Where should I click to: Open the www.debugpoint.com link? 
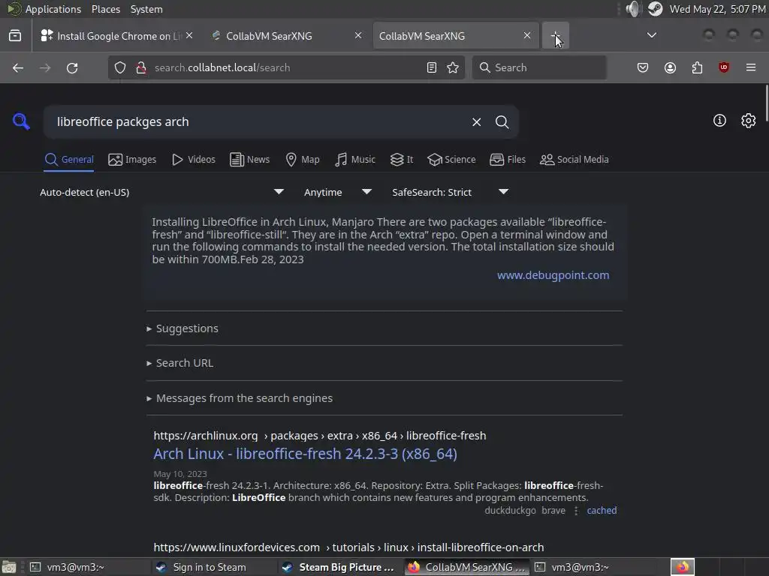(x=553, y=275)
